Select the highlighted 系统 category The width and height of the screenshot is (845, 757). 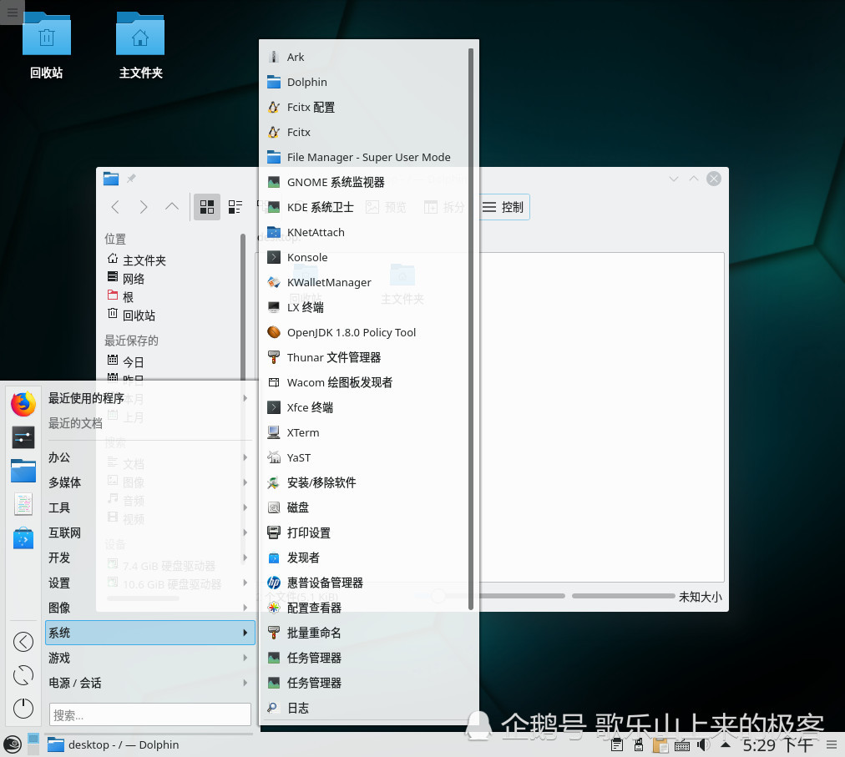coord(149,633)
